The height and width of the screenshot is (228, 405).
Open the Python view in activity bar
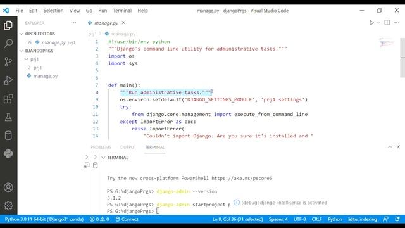pos(8,154)
